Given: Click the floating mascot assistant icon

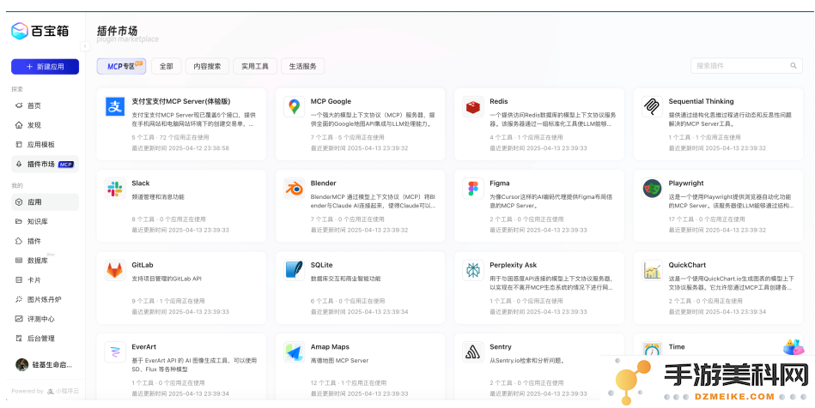Looking at the screenshot, I should (793, 347).
